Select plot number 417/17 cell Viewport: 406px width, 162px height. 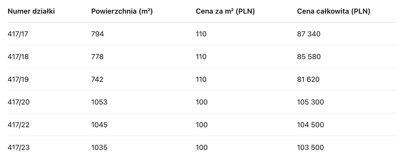point(18,34)
